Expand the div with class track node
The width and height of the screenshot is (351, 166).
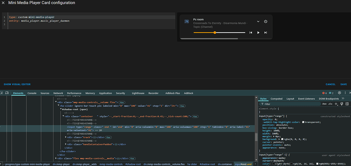click(x=66, y=137)
